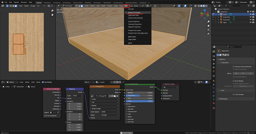256x134 pixels.
Task: Enable Auto Merge checkbox
Action: (x=233, y=81)
